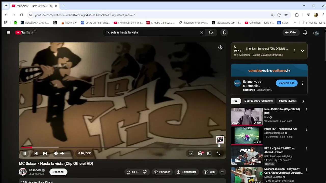Adjust the volume slider

click(x=66, y=153)
